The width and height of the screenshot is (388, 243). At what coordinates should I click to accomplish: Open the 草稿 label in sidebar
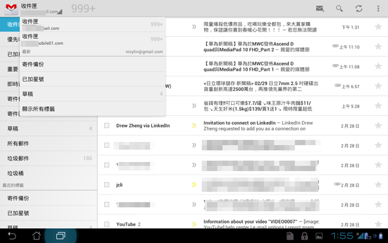[48, 128]
